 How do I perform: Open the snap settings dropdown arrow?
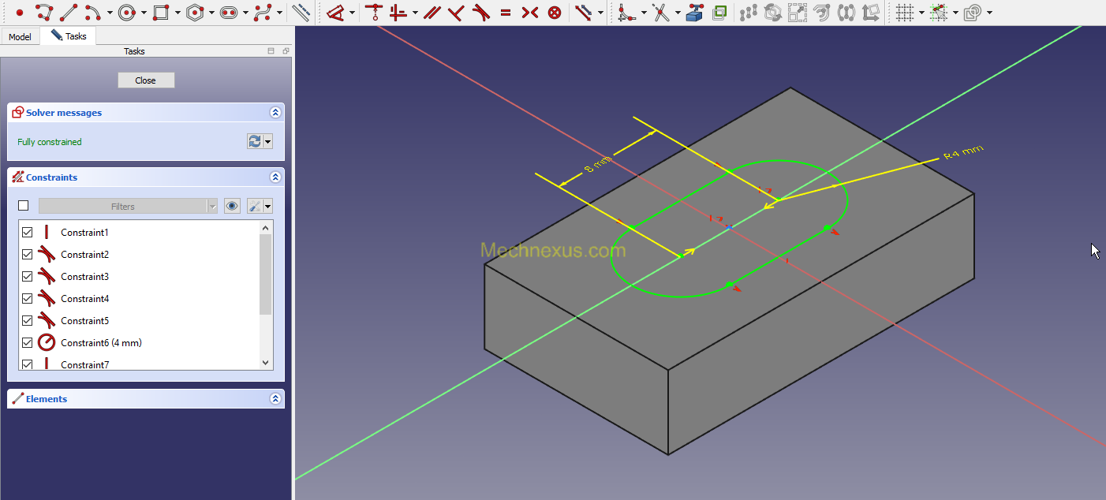point(955,13)
